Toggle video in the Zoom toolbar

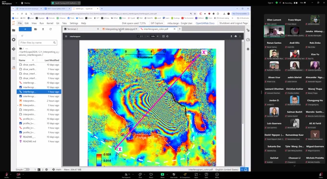point(18,175)
